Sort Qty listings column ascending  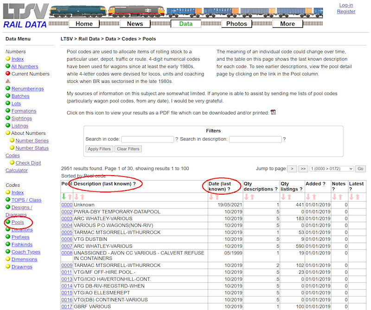point(283,197)
